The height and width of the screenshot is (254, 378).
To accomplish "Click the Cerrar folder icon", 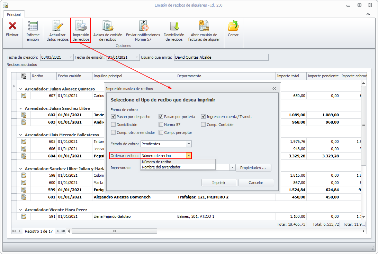I will click(x=233, y=26).
